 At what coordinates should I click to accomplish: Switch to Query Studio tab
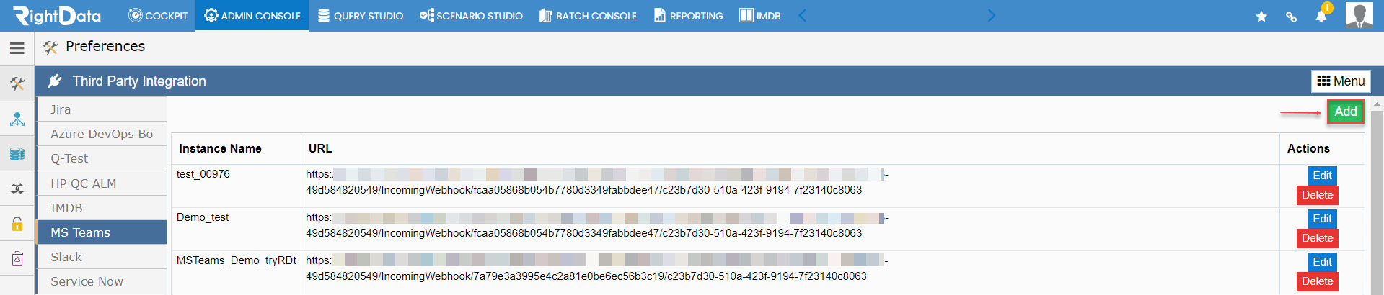point(361,16)
